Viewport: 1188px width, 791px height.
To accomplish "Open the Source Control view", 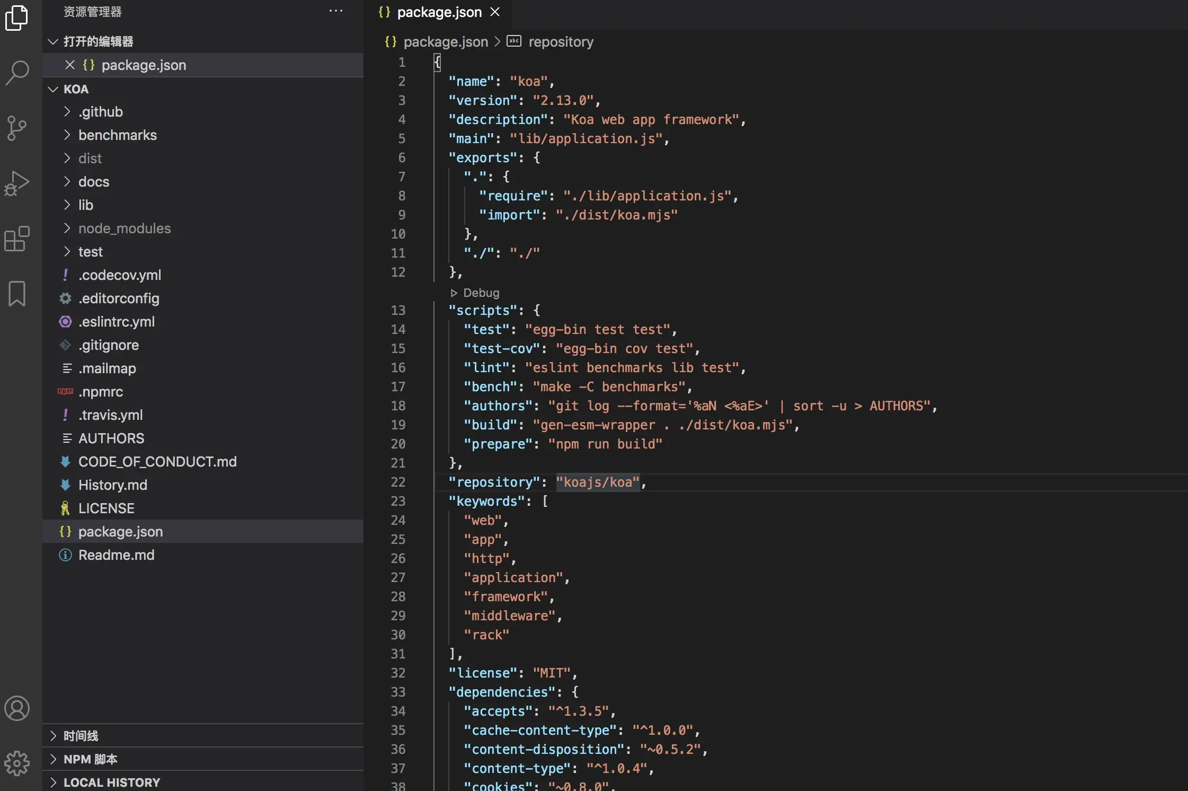I will 17,128.
